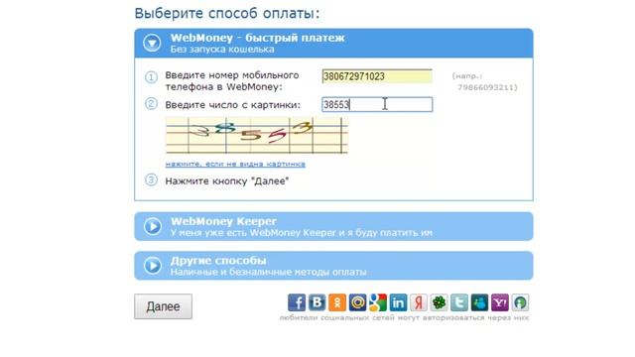Click the Нажмите кнопку "Далее" instruction text

pos(227,180)
